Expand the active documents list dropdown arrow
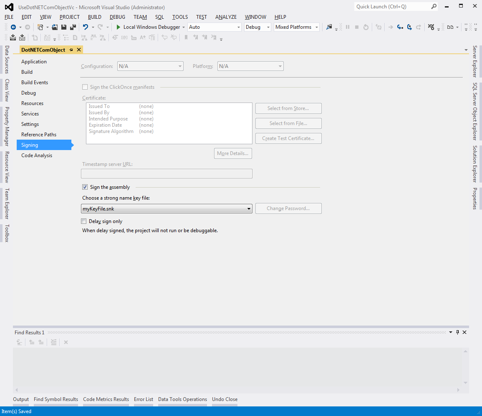 (466, 50)
